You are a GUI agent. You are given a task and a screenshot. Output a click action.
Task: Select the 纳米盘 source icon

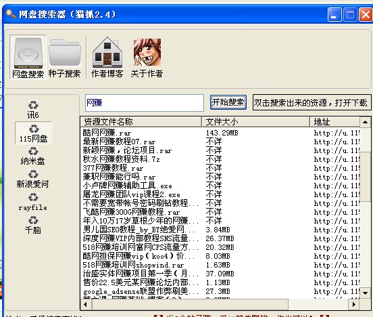(x=33, y=156)
